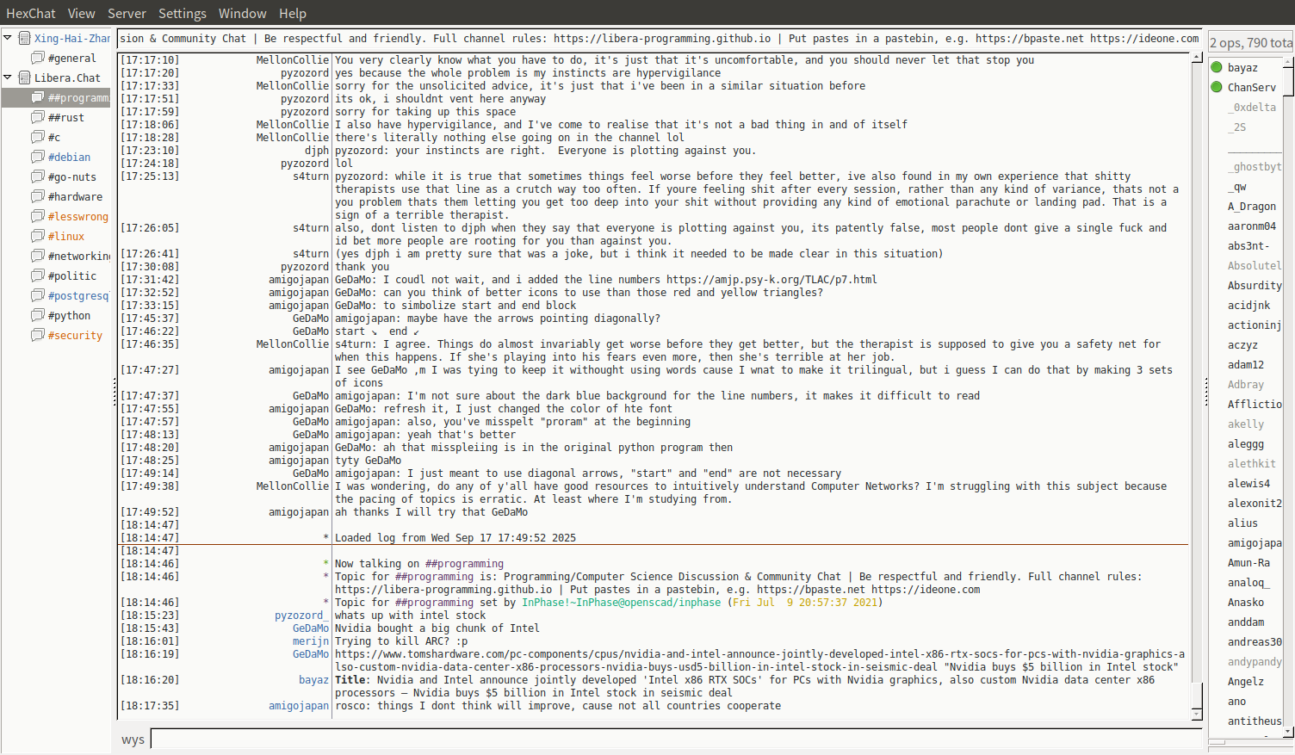Select user amigojapan in user list
This screenshot has width=1295, height=755.
(x=1254, y=543)
